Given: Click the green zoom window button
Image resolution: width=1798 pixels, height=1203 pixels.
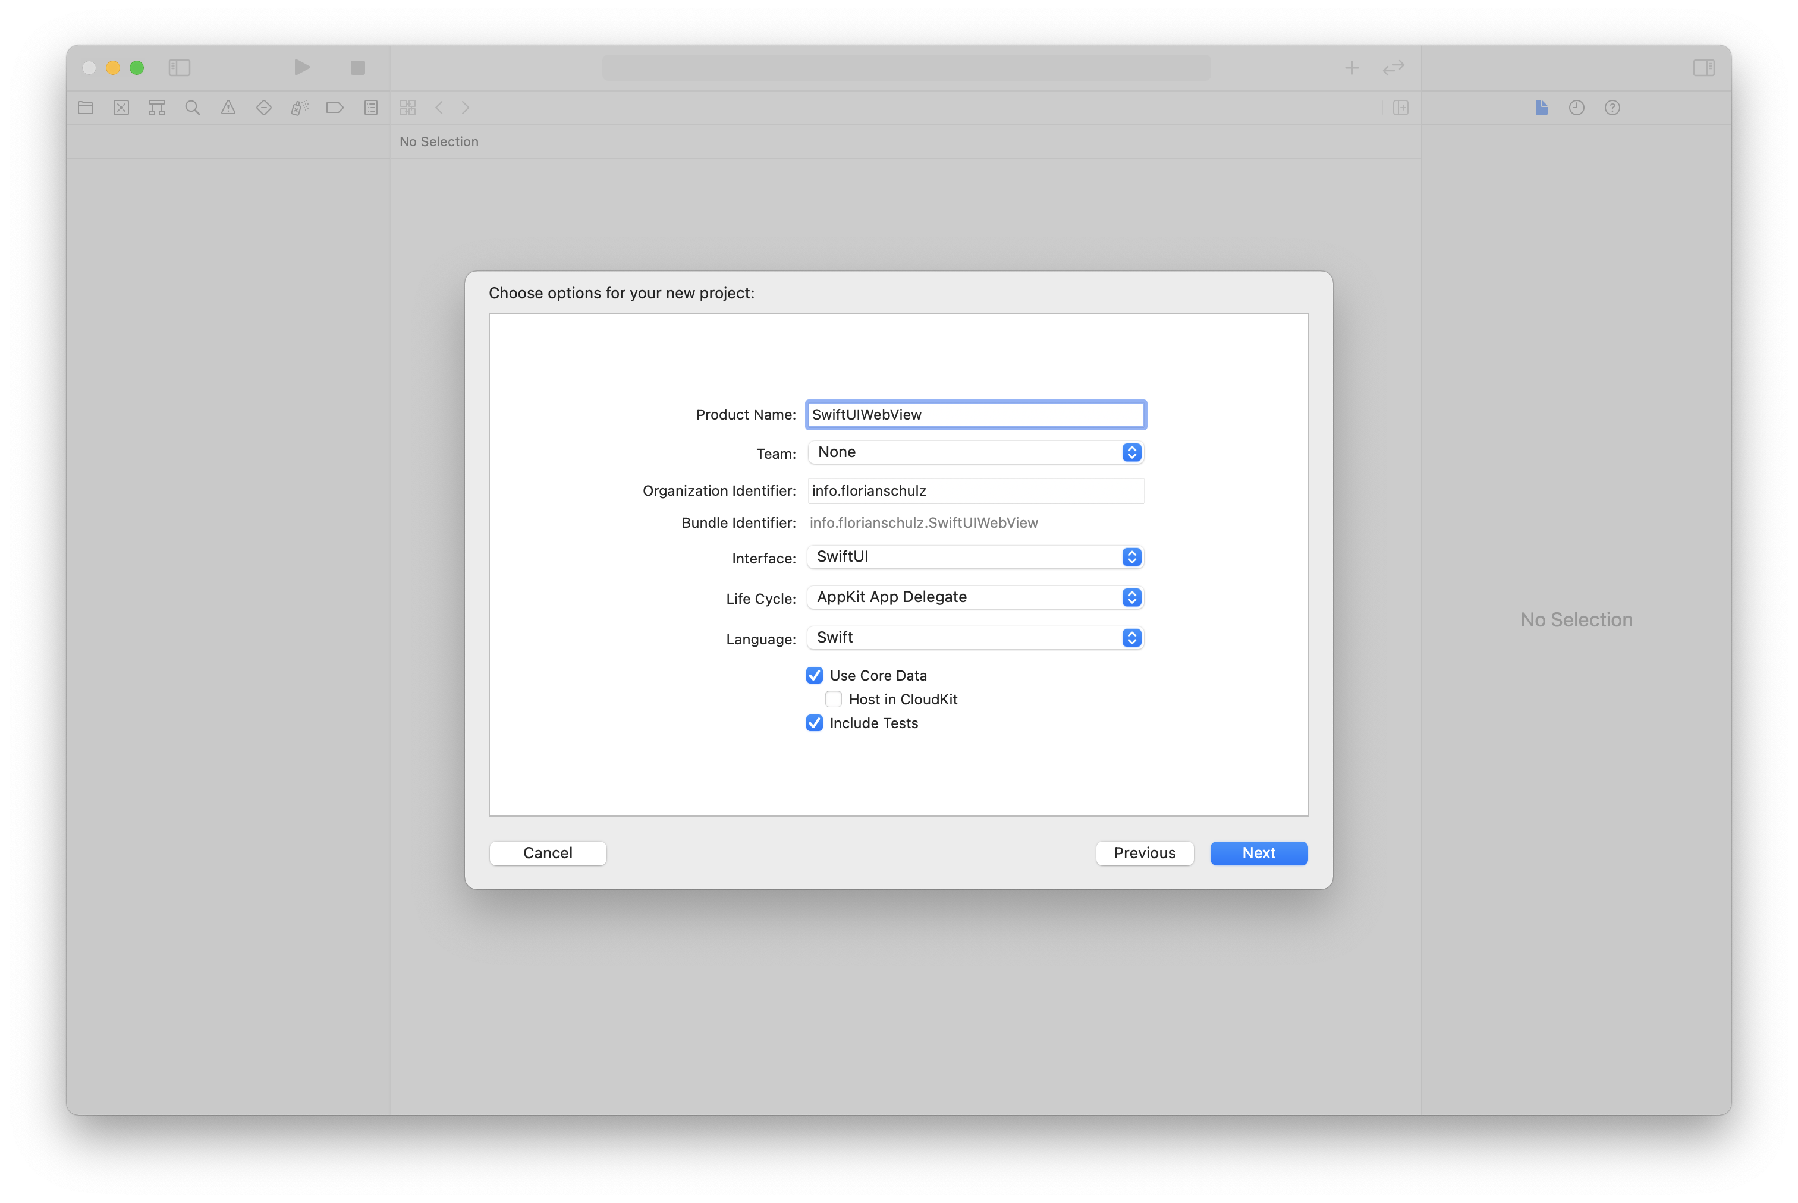Looking at the screenshot, I should pyautogui.click(x=137, y=68).
